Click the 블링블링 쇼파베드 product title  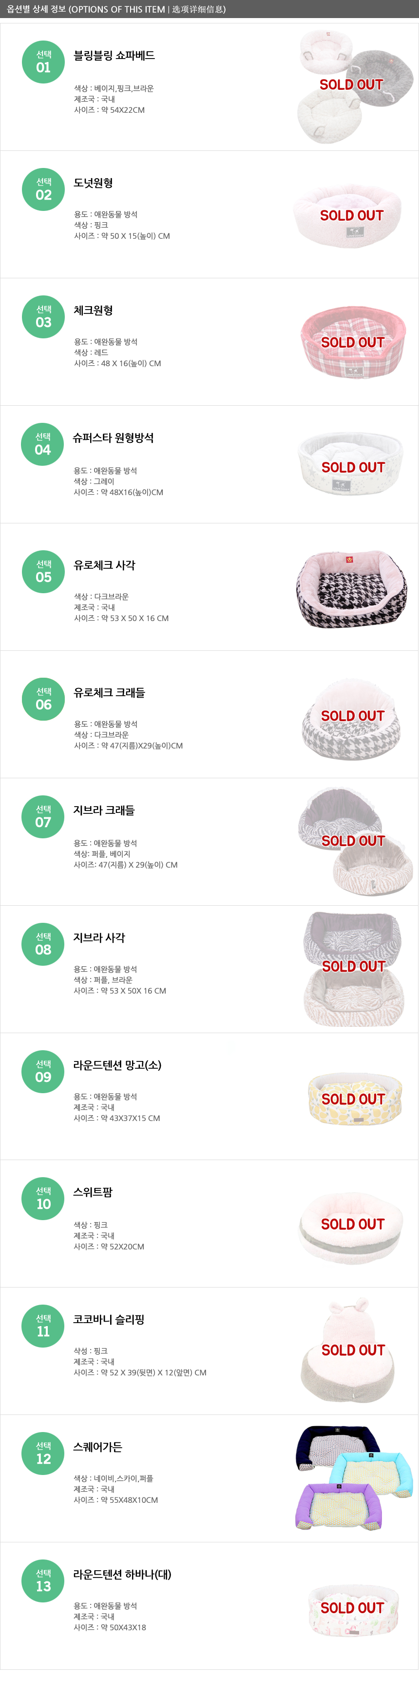114,56
